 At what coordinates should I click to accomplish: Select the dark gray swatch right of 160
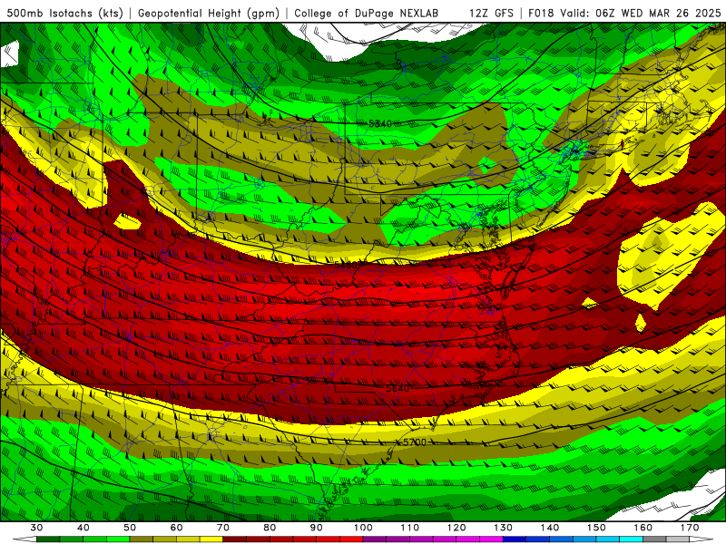click(654, 539)
